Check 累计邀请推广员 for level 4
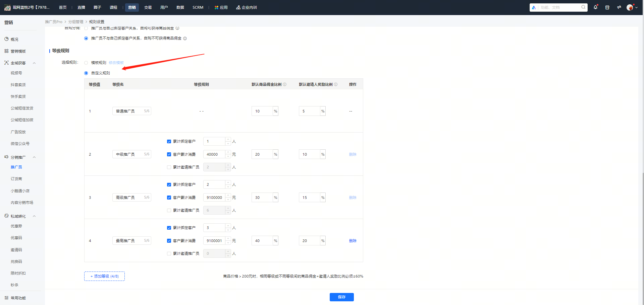644x305 pixels. click(x=169, y=253)
